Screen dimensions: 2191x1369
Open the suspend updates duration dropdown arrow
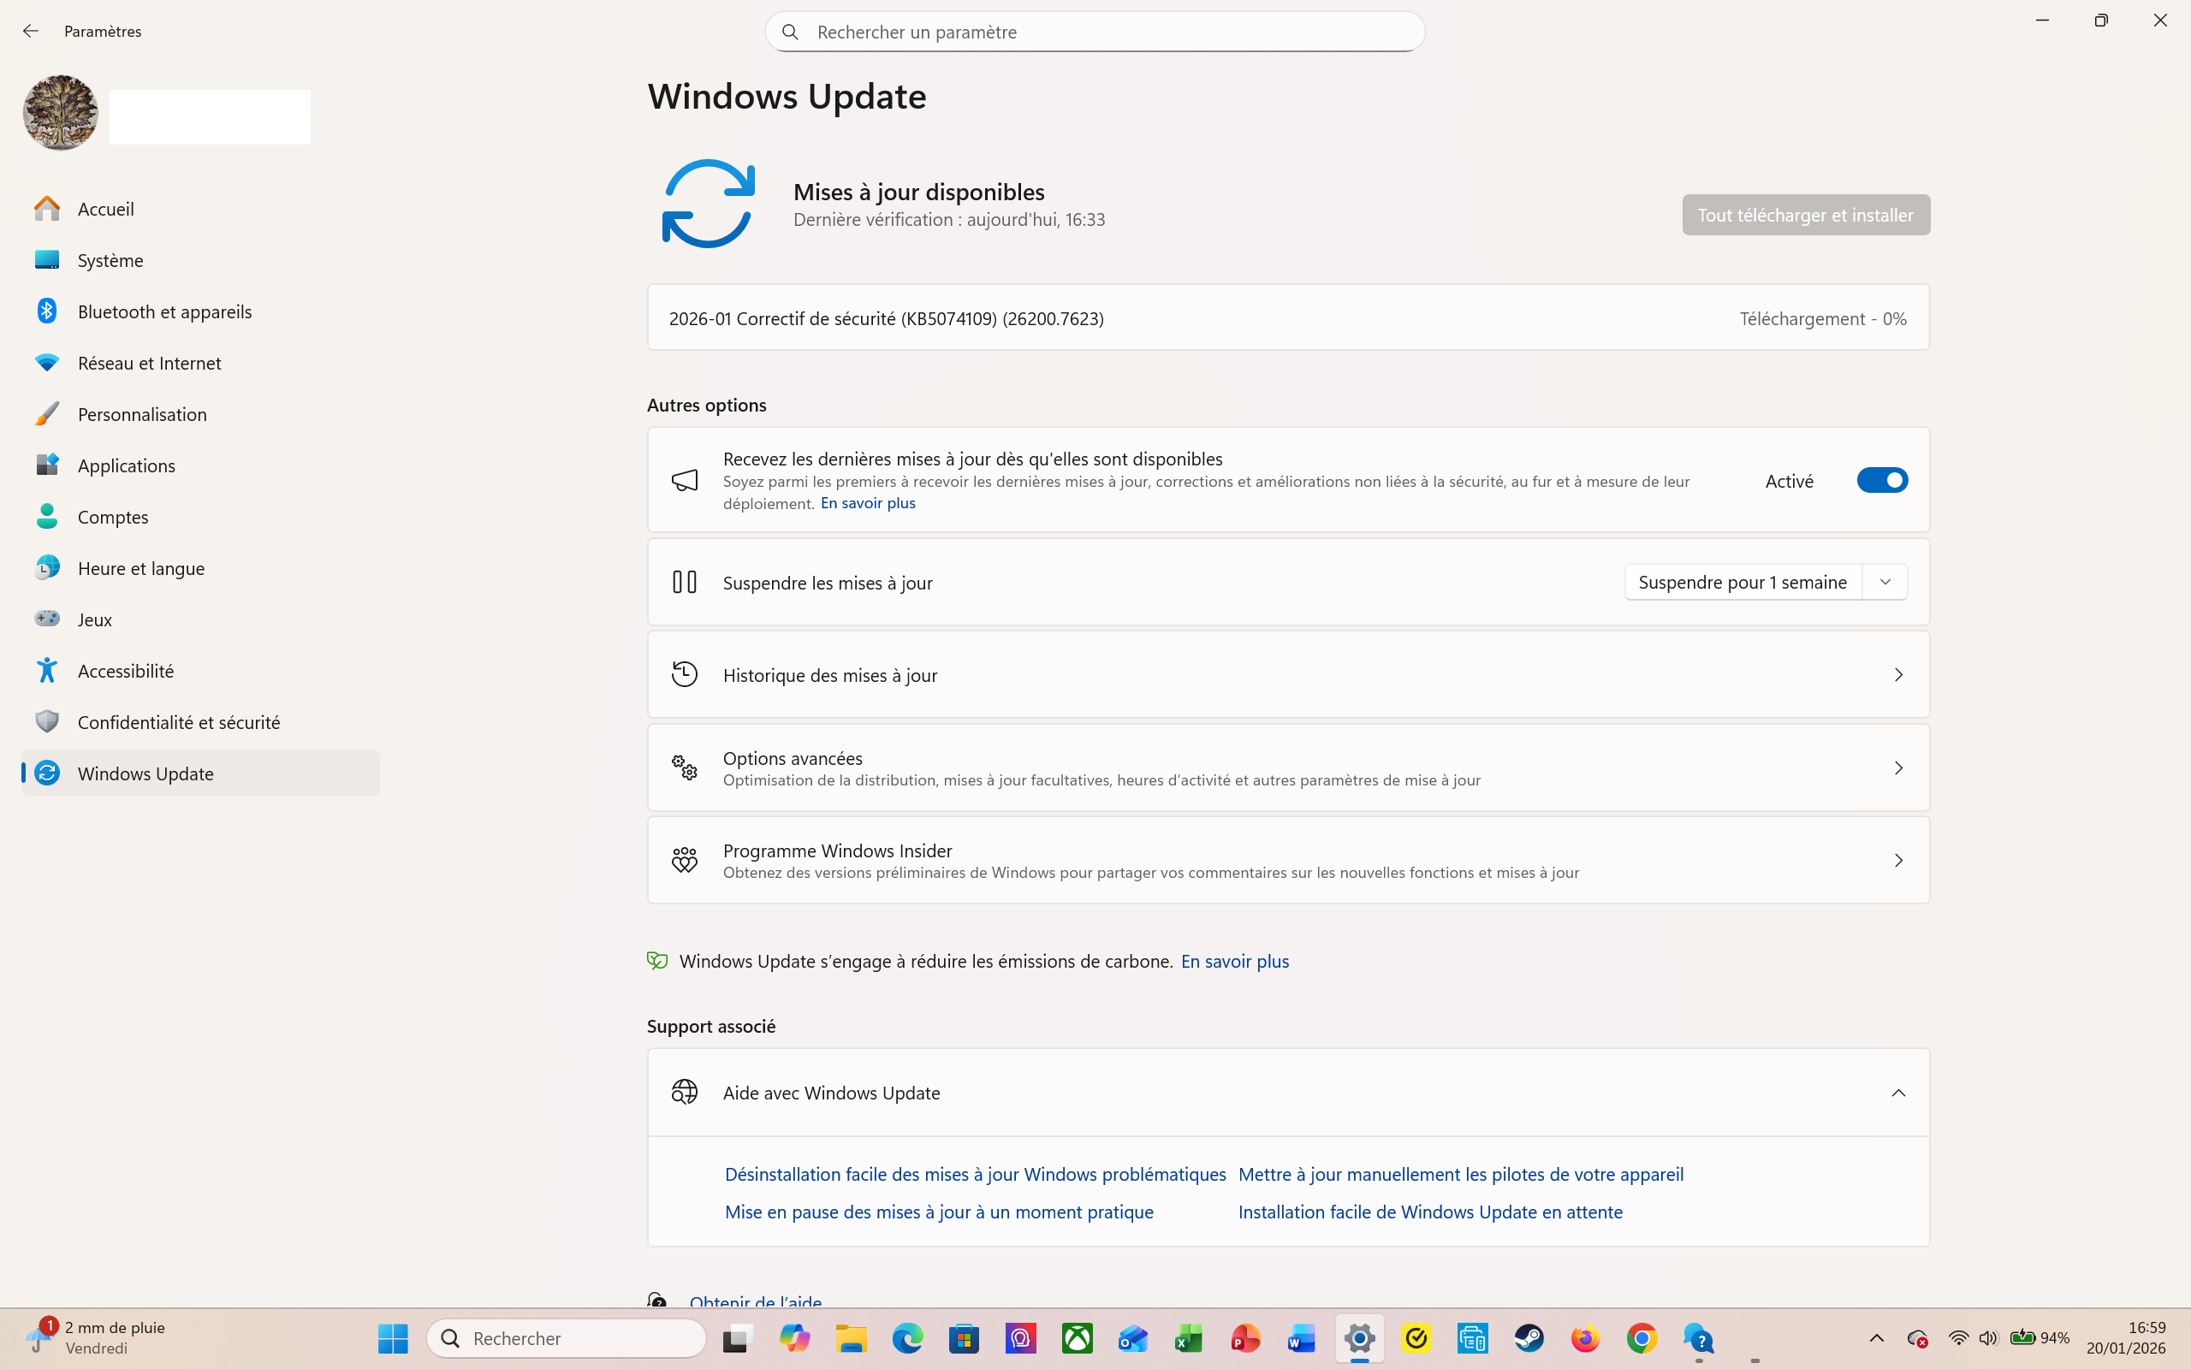pos(1885,582)
